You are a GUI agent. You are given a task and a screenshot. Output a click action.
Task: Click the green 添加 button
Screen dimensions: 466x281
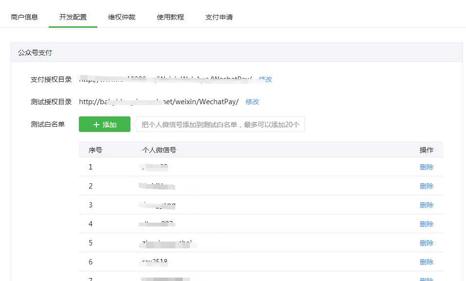coord(105,124)
